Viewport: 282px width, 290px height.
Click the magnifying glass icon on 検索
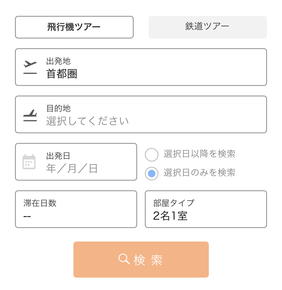coord(124,259)
